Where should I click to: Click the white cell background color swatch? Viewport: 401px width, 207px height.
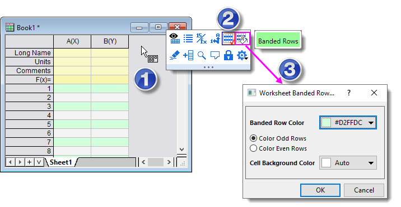326,163
